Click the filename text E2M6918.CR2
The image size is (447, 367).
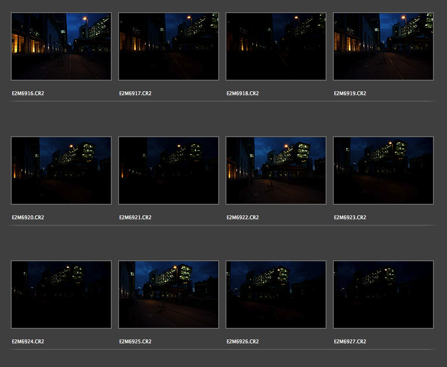(243, 94)
